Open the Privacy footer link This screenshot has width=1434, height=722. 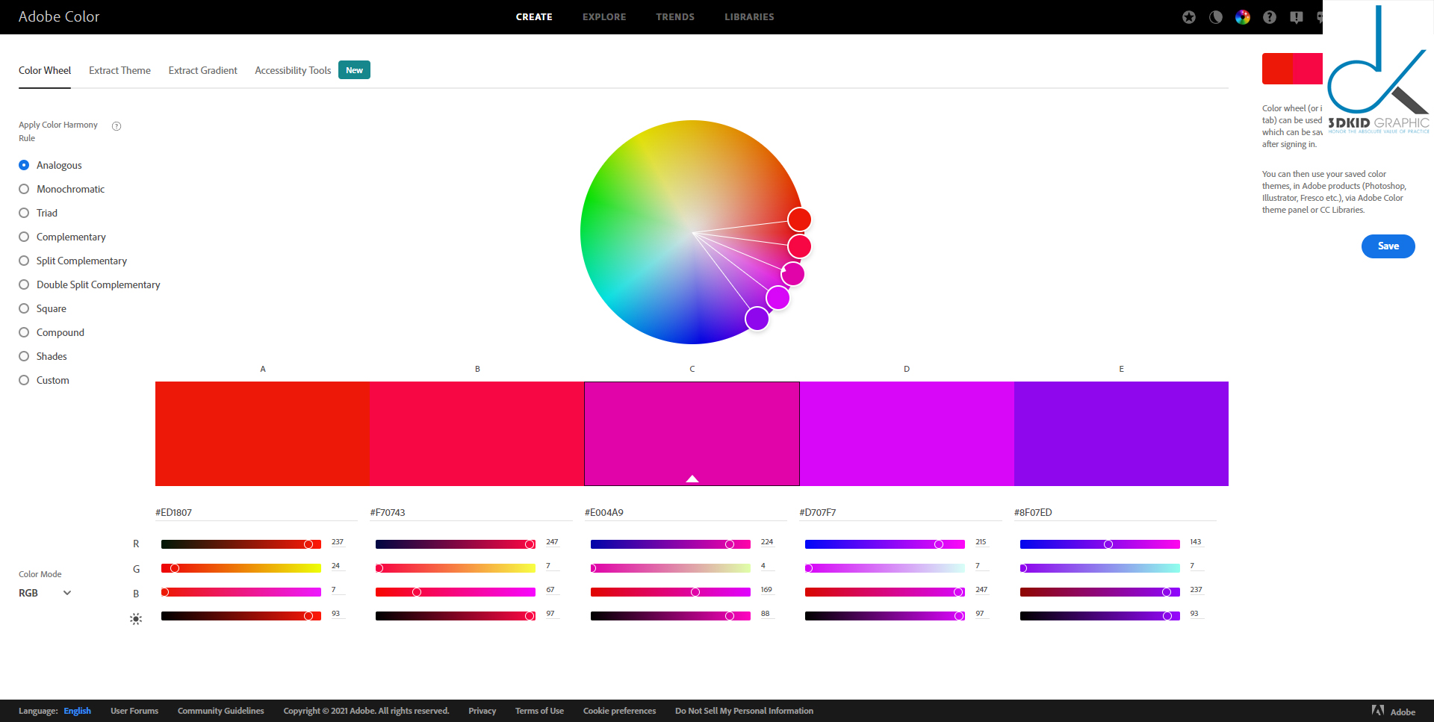482,711
